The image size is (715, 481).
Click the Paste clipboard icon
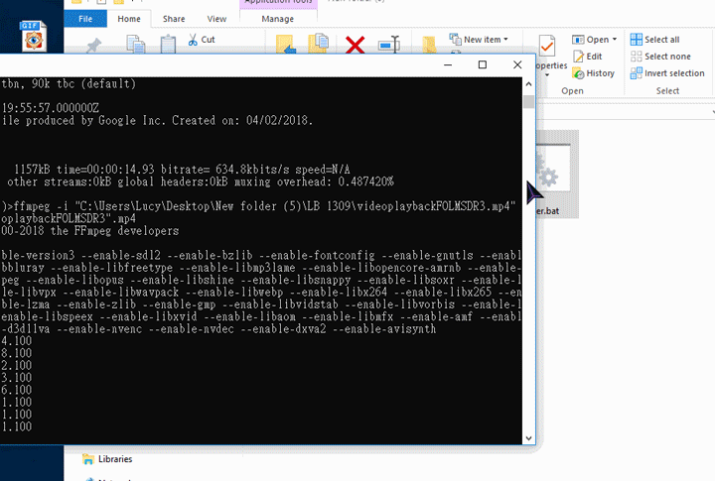click(168, 45)
